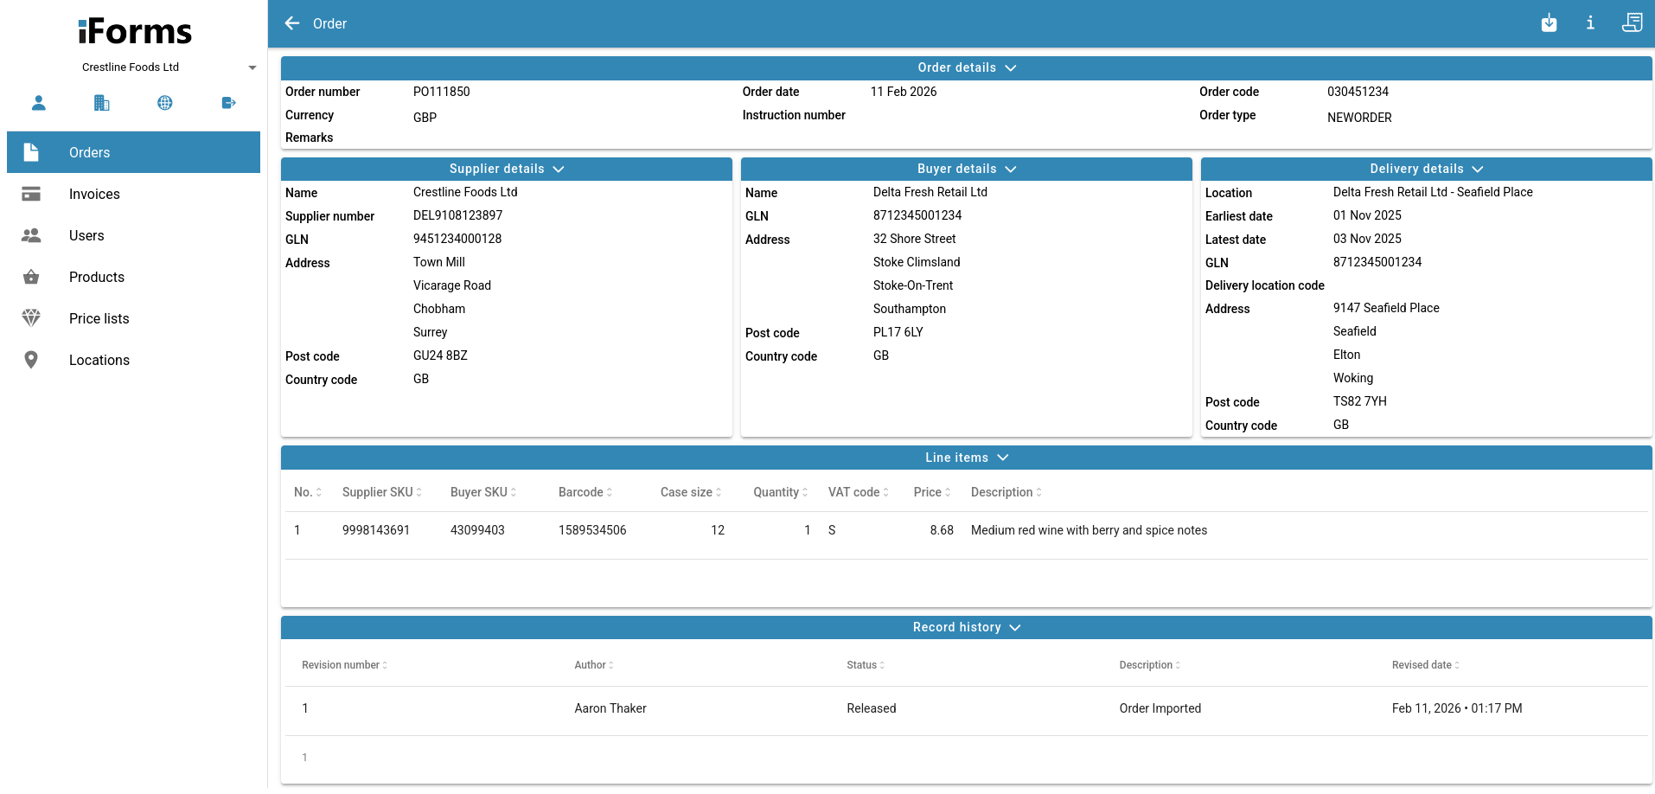Open Price lists from the sidebar
The height and width of the screenshot is (794, 1655).
tap(99, 319)
